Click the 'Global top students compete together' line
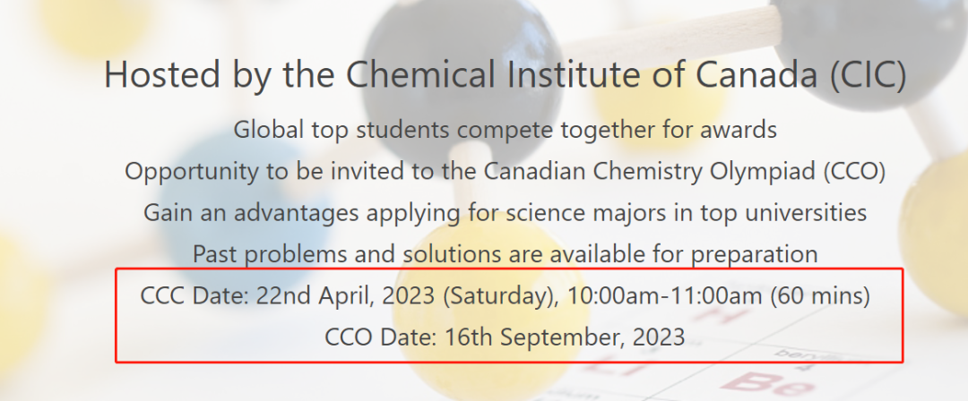This screenshot has height=401, width=968. tap(505, 130)
